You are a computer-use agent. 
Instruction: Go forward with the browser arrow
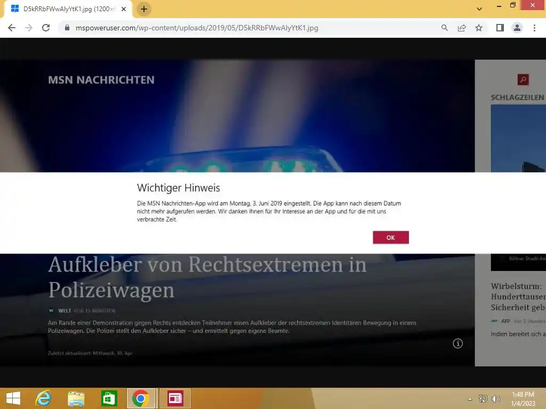pyautogui.click(x=29, y=28)
